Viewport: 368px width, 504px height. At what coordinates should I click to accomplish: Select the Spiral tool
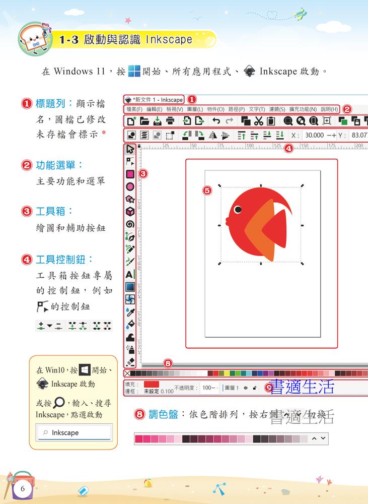(130, 224)
